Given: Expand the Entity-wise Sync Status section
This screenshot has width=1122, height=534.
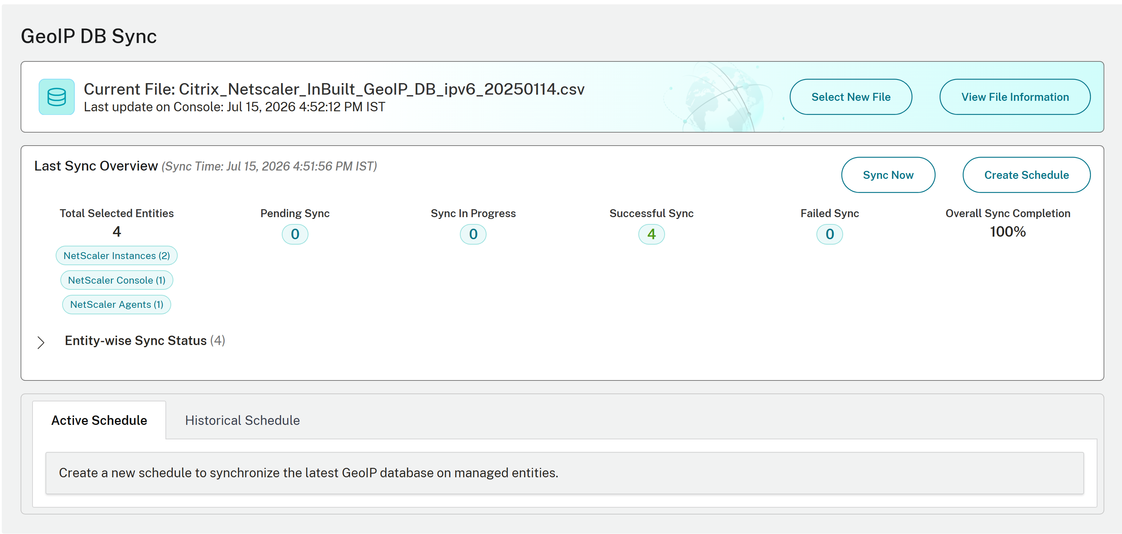Looking at the screenshot, I should [41, 343].
